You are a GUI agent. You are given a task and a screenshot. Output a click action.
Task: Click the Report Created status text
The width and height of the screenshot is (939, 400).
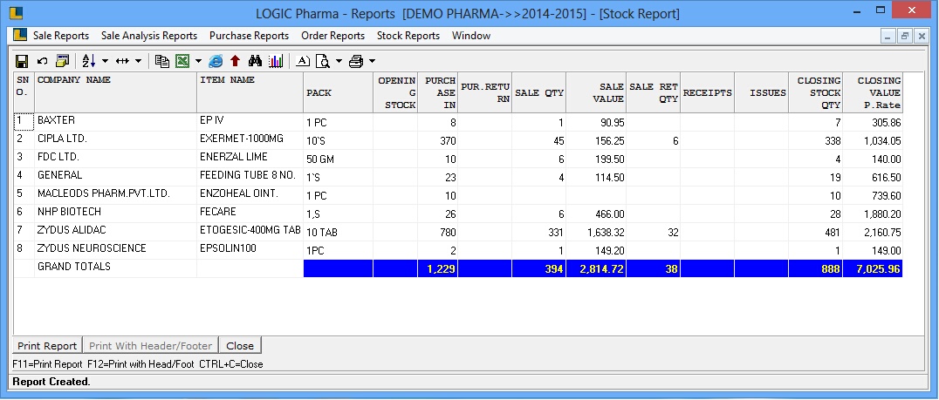tap(51, 382)
